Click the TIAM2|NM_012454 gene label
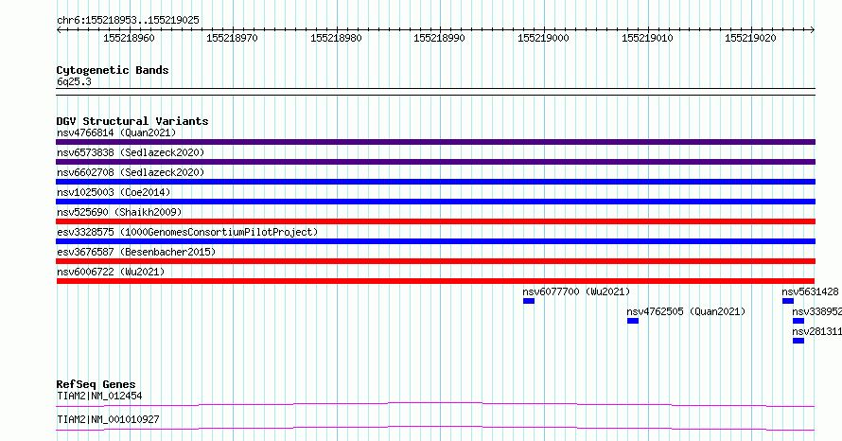This screenshot has width=842, height=441. click(99, 396)
